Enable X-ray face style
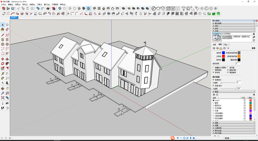This screenshot has width=258, height=141. tap(60, 8)
